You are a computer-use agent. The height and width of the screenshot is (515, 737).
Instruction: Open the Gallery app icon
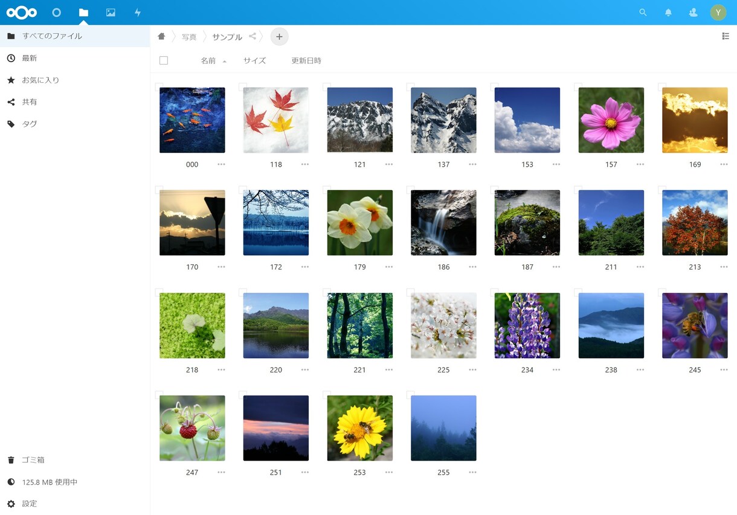tap(111, 12)
